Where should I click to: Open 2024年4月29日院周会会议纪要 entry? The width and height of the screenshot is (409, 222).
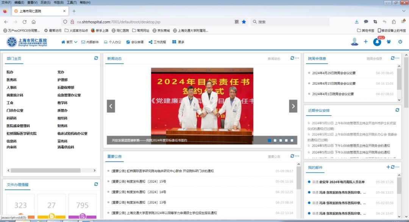click(334, 73)
